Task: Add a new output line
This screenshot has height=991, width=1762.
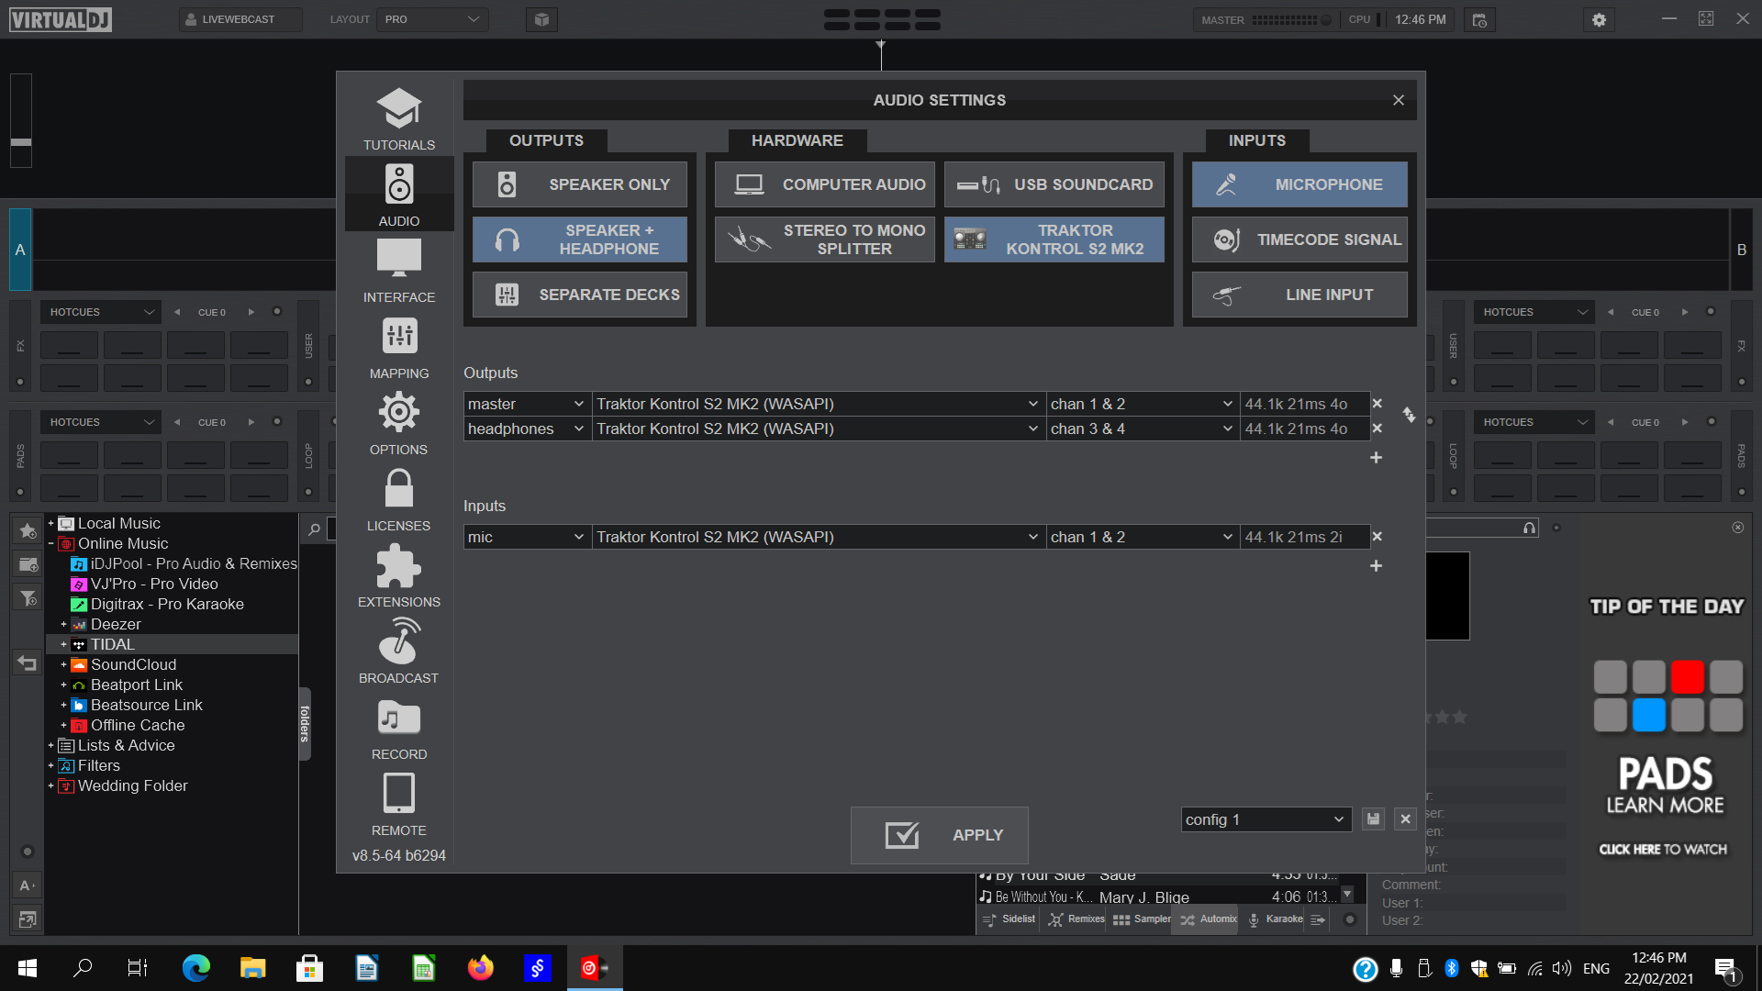Action: [1376, 457]
